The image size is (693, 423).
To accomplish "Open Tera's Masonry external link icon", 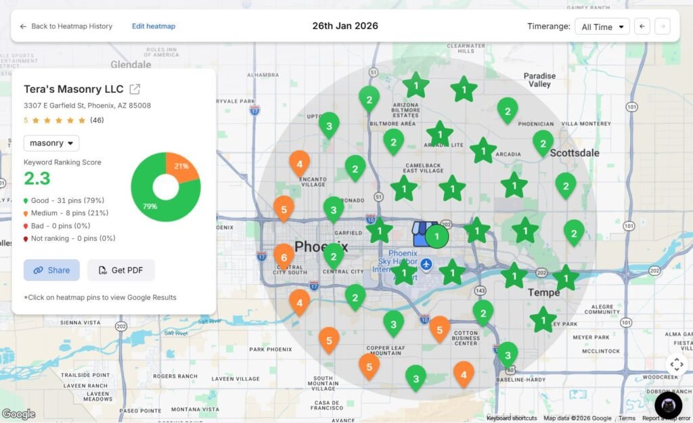I will 135,89.
